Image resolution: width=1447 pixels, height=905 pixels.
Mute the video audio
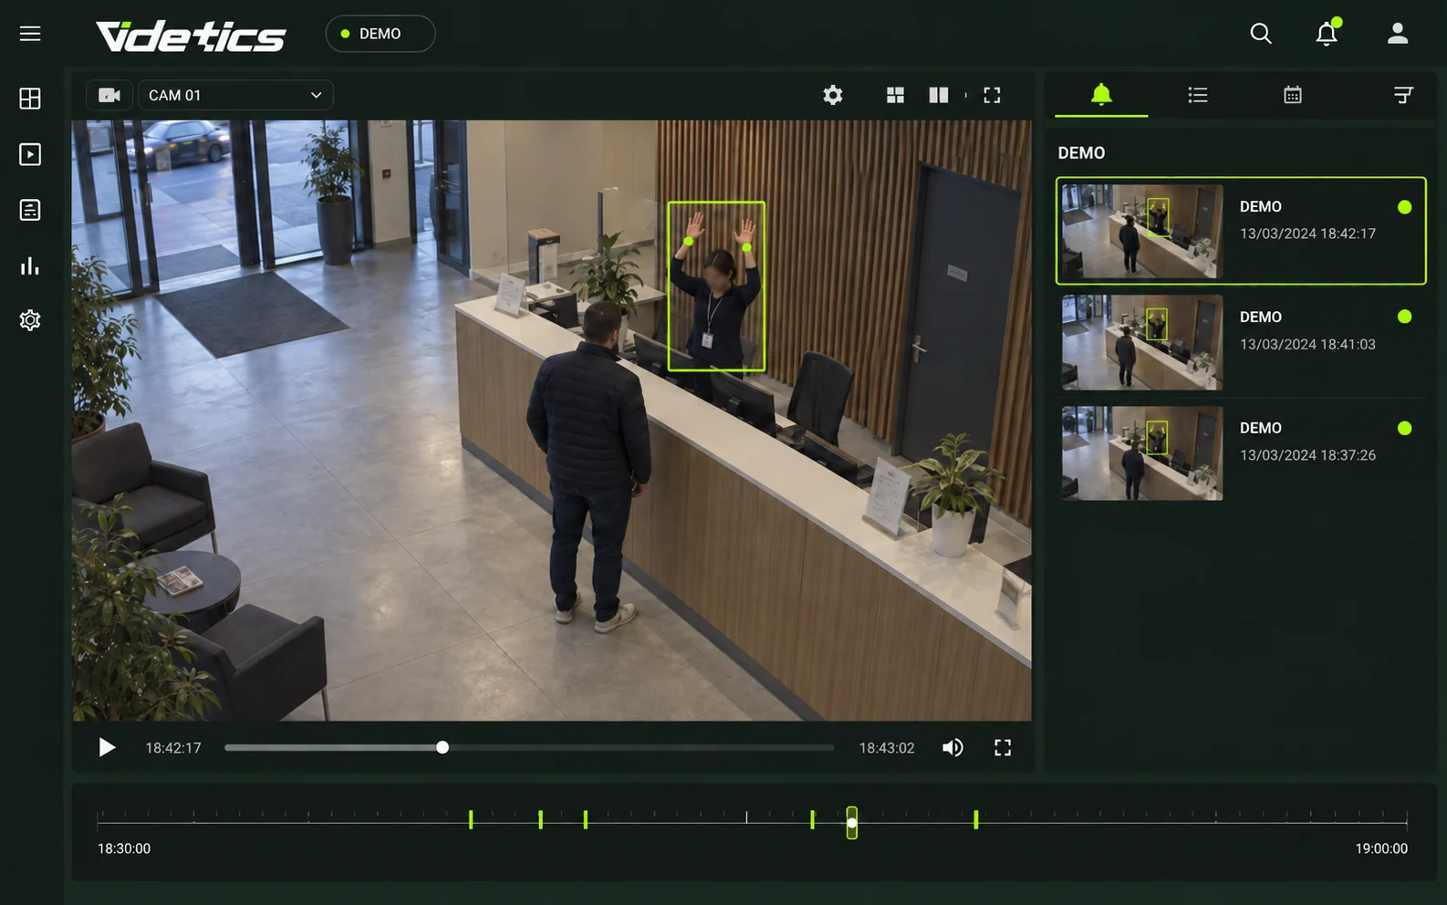pos(953,748)
